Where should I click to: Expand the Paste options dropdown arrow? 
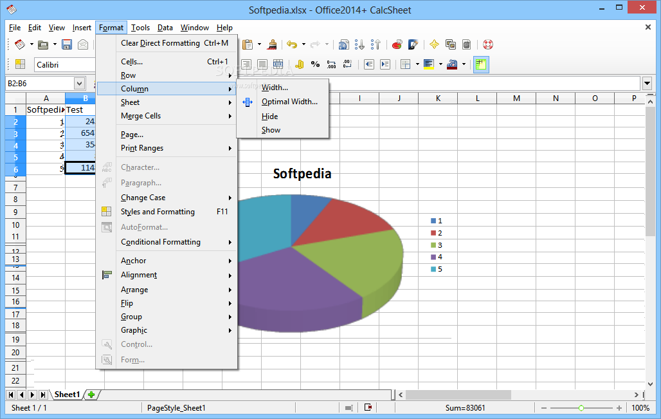tap(259, 44)
